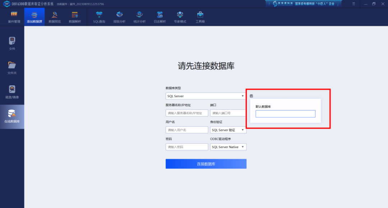This screenshot has height=208, width=388.
Task: Choose 文件 source in left sidebar
Action: pos(12,43)
